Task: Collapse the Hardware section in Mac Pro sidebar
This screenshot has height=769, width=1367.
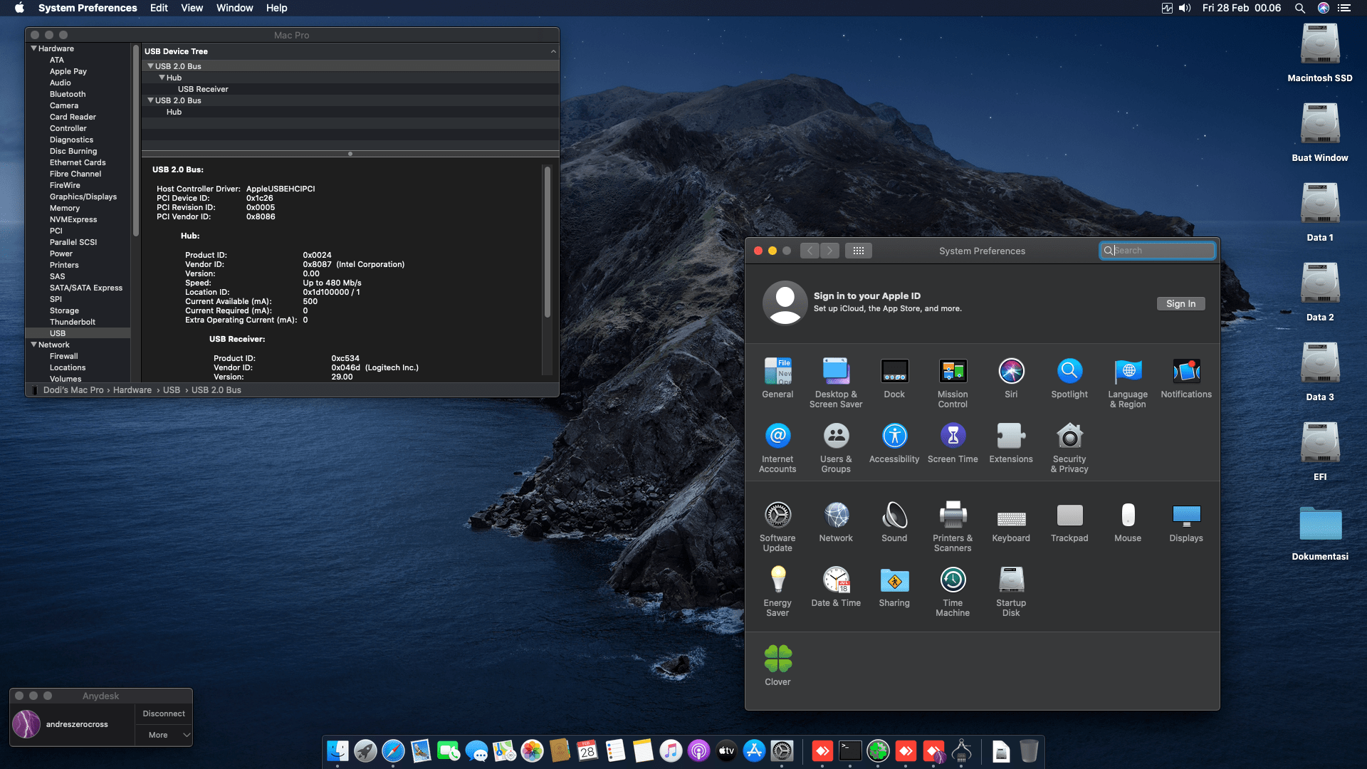Action: tap(33, 48)
